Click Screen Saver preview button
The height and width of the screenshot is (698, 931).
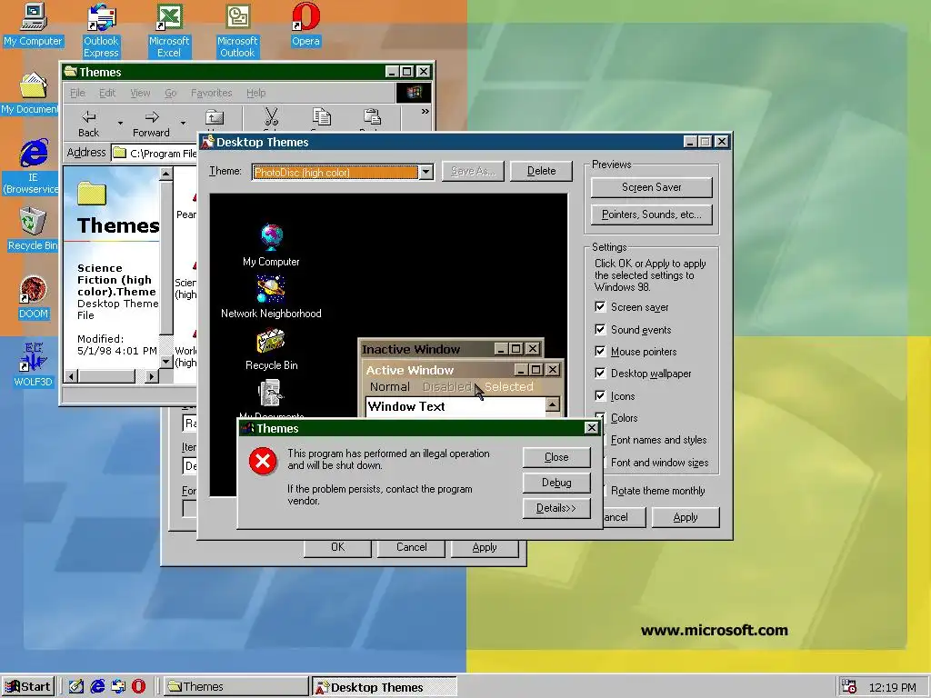[x=651, y=187]
